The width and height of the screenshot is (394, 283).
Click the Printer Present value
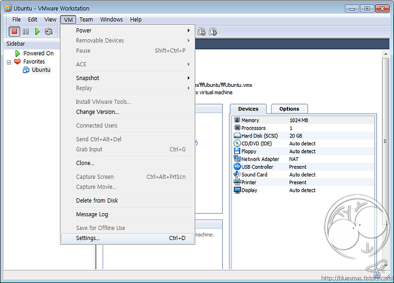click(x=298, y=182)
